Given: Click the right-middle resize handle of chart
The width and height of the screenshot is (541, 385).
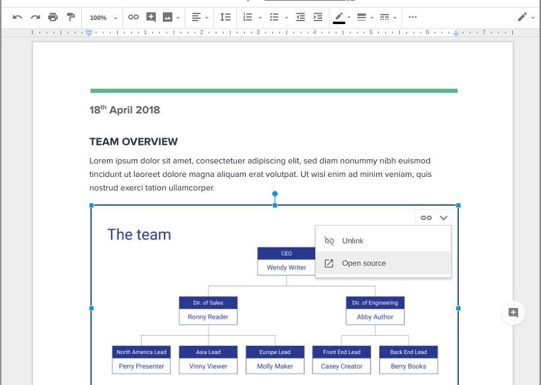Looking at the screenshot, I should pyautogui.click(x=458, y=309).
